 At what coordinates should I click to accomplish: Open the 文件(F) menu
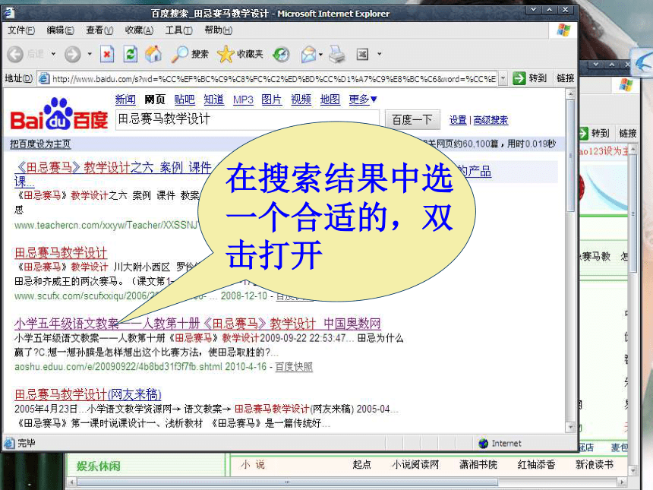(x=21, y=30)
